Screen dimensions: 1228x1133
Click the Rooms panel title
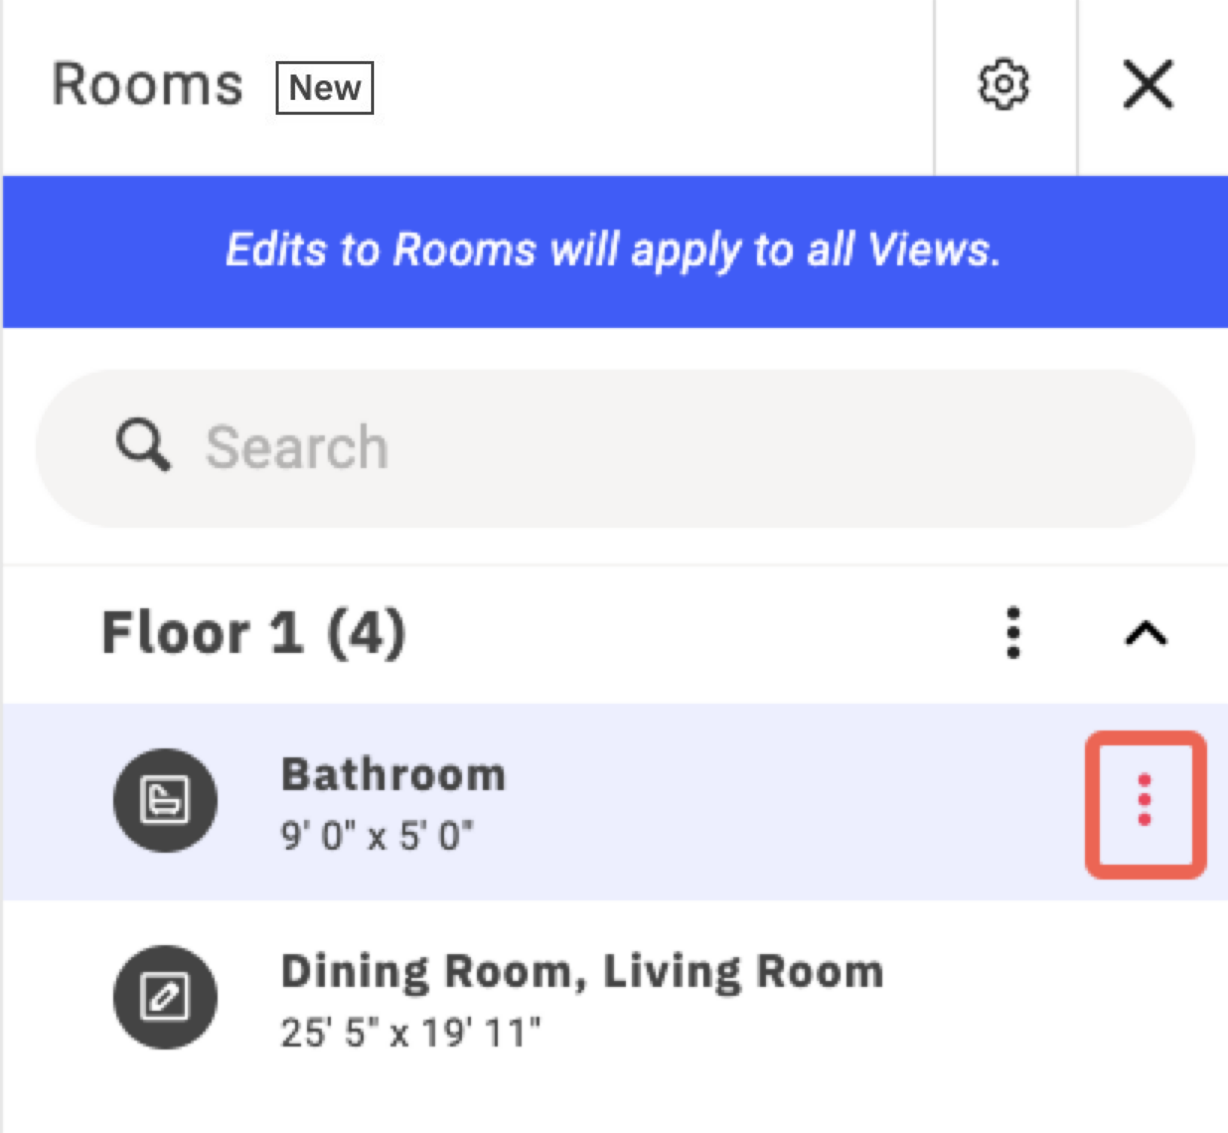pyautogui.click(x=147, y=84)
